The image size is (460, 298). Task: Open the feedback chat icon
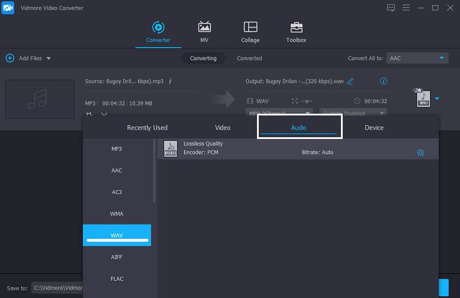(391, 7)
